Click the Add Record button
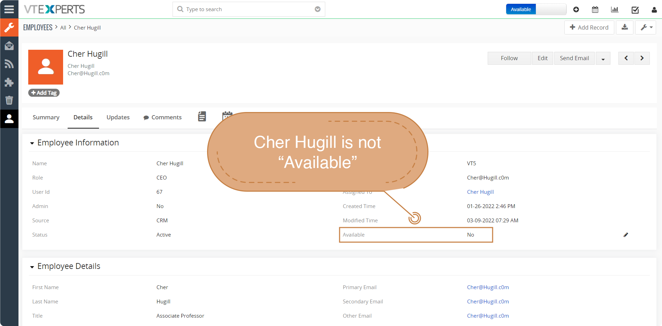The height and width of the screenshot is (326, 662). (x=589, y=27)
